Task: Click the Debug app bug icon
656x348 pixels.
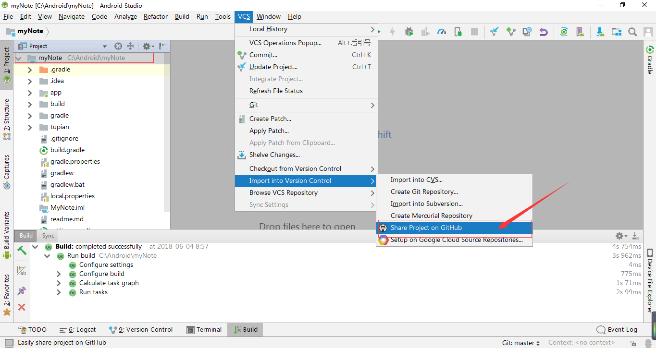Action: coord(409,32)
